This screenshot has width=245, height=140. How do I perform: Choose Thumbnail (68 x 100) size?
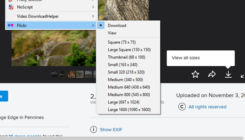[x=128, y=57]
